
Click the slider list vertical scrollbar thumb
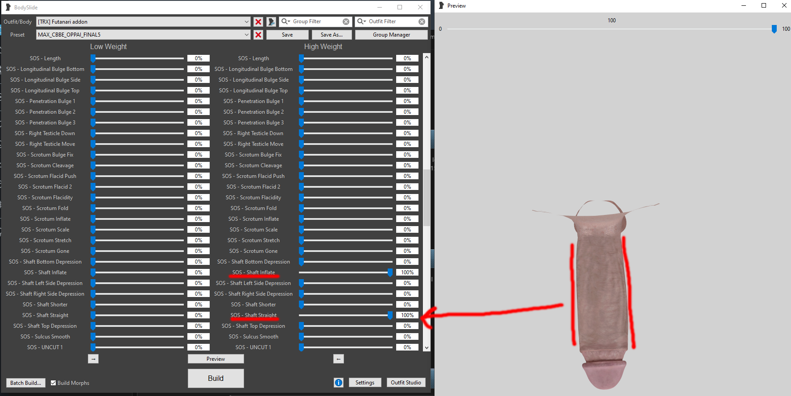coord(427,197)
